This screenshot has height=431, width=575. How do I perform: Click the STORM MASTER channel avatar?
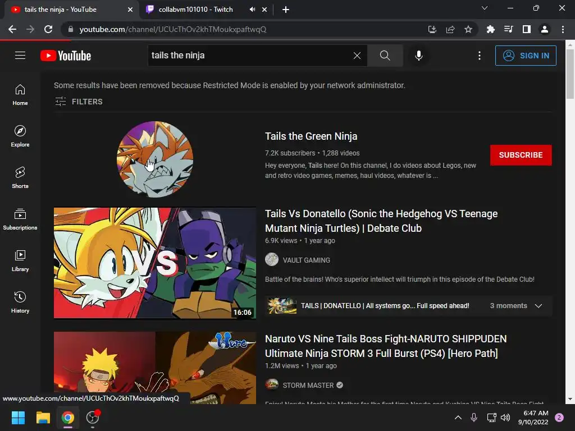[x=272, y=384]
